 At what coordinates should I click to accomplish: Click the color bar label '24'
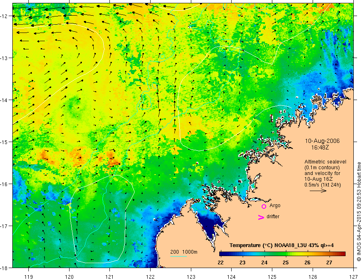click(x=264, y=262)
